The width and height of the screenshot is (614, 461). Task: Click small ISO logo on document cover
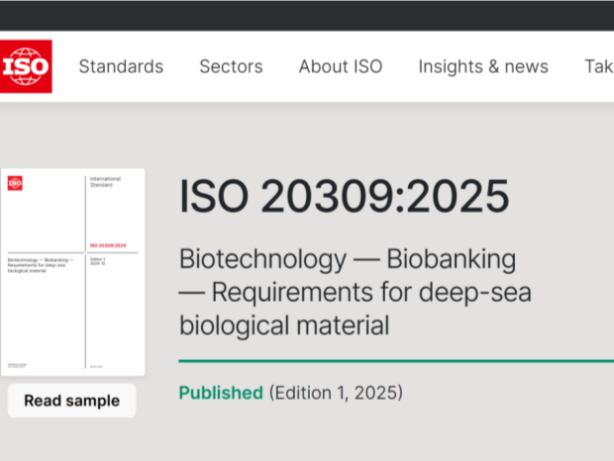(x=15, y=183)
